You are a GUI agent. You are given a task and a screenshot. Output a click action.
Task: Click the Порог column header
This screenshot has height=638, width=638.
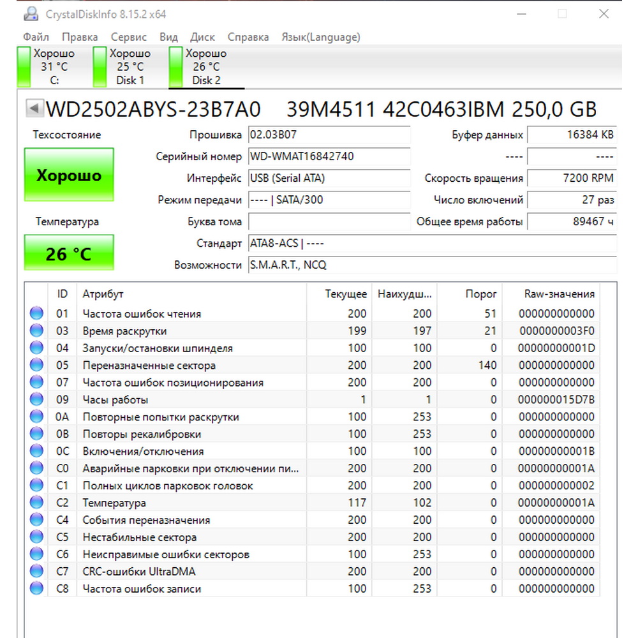click(x=470, y=293)
